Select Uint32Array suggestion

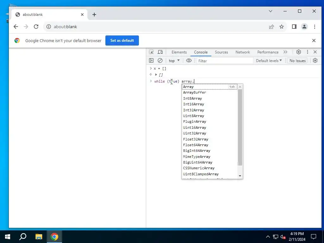209,134
